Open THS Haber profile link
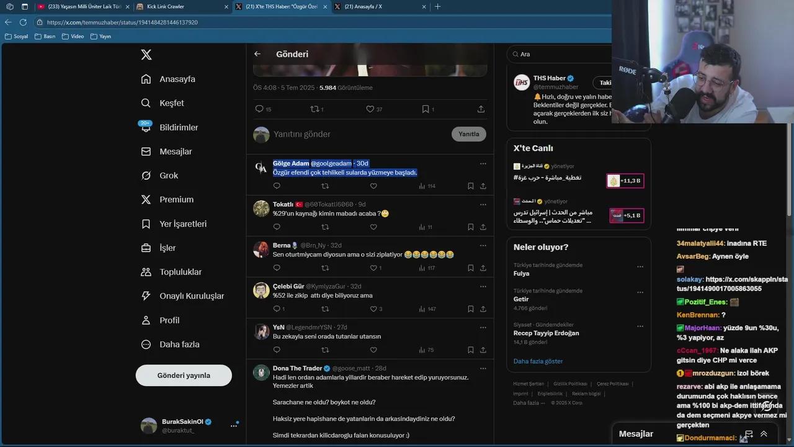The image size is (794, 447). pos(550,78)
